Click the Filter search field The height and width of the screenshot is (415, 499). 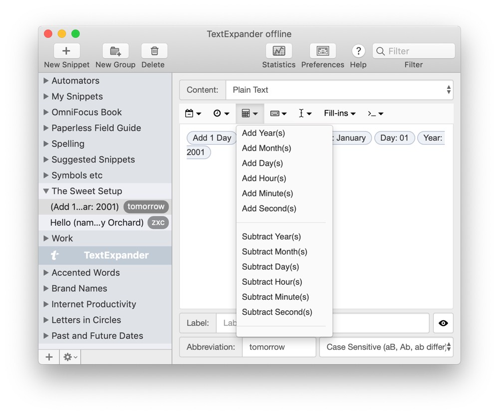click(x=413, y=51)
